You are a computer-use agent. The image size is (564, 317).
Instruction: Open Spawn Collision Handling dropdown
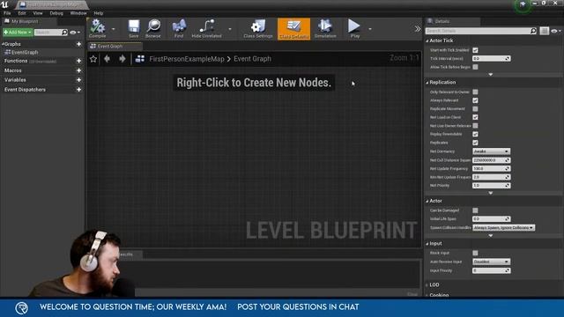coord(503,227)
